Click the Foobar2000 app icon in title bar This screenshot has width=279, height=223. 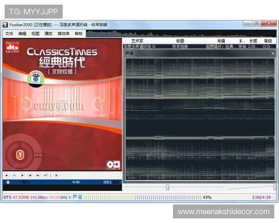pos(5,25)
